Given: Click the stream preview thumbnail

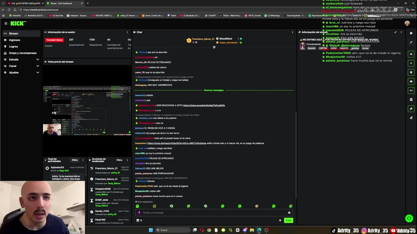Looking at the screenshot, I should pos(87,110).
